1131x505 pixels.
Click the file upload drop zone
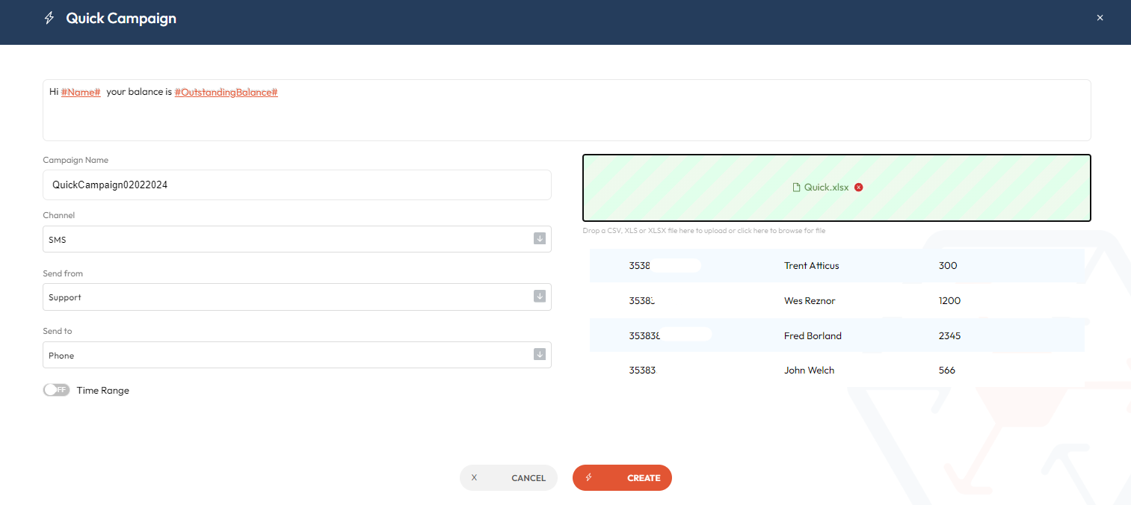[x=836, y=188]
